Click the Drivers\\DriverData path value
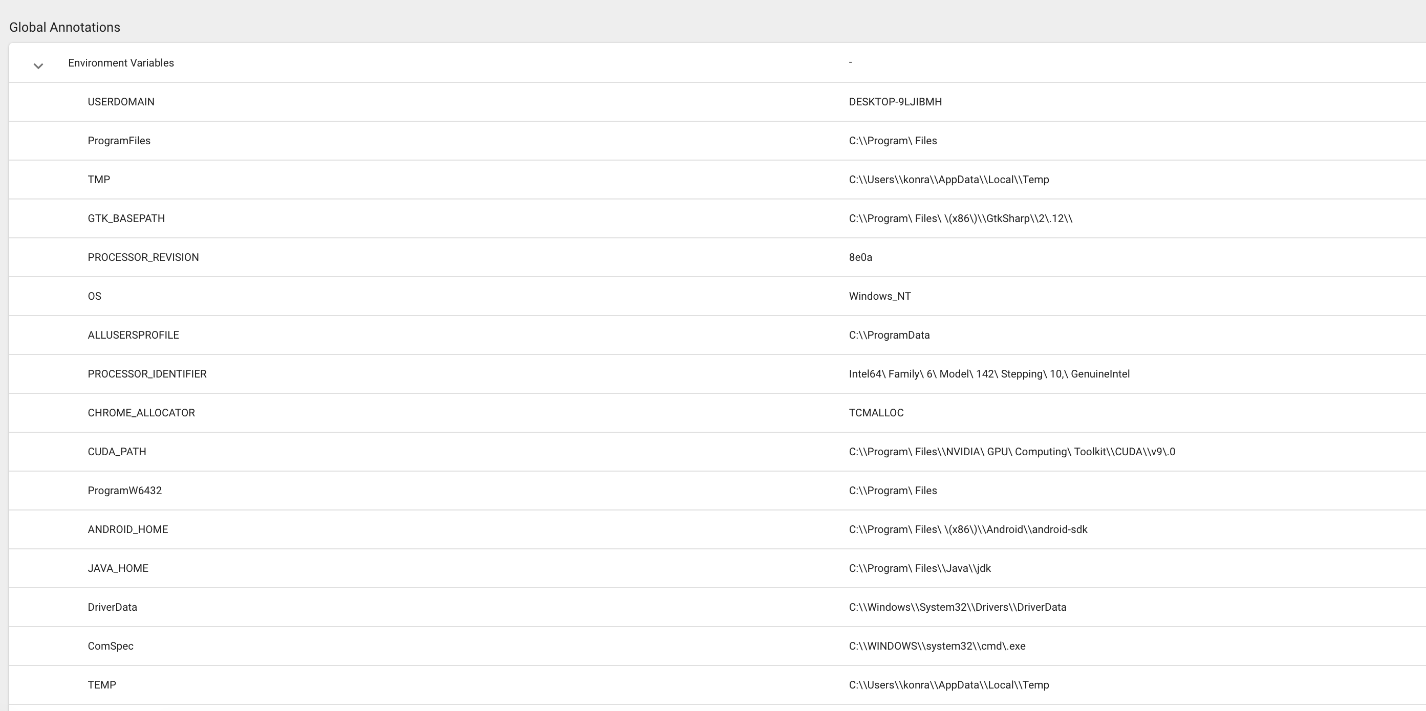This screenshot has height=711, width=1426. pyautogui.click(x=958, y=607)
